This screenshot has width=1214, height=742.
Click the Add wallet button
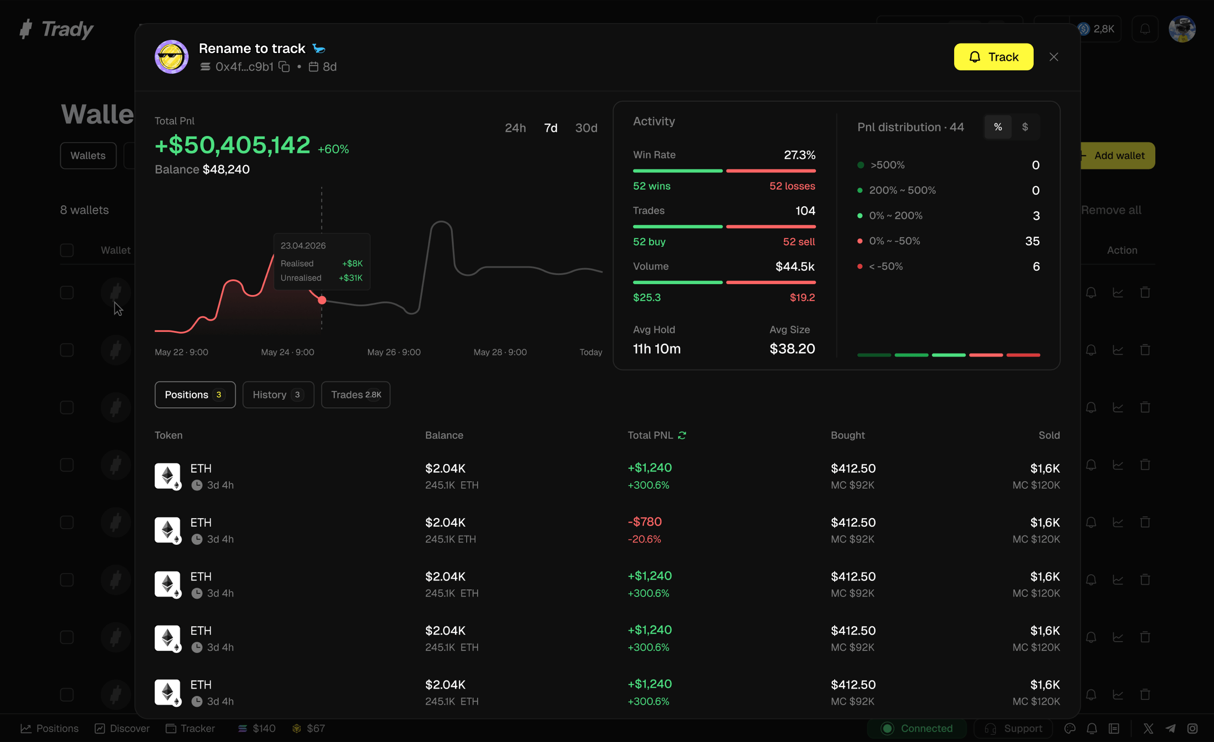coord(1117,156)
